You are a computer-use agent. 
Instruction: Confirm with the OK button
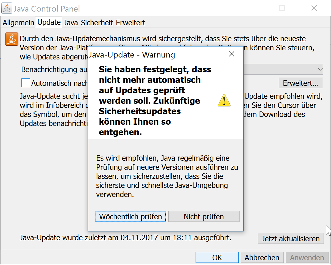[217, 258]
